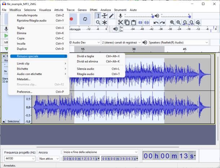Expand the 'Limiti clip' submenu
This screenshot has height=168, width=220.
(39, 63)
